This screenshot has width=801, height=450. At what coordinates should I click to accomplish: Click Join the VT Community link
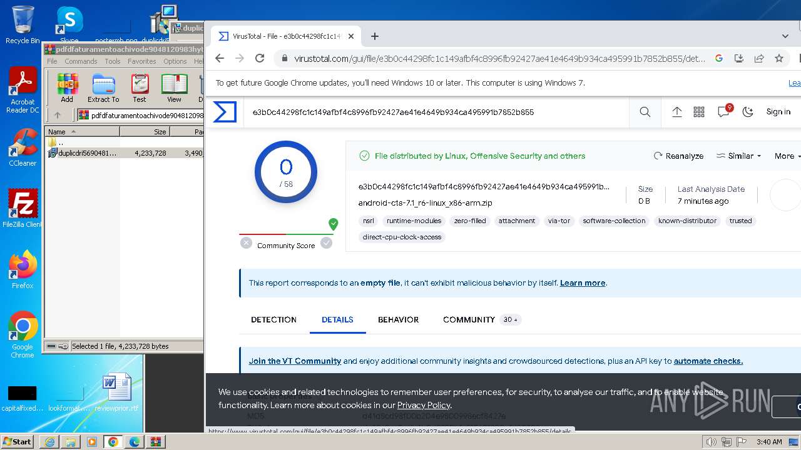(295, 361)
